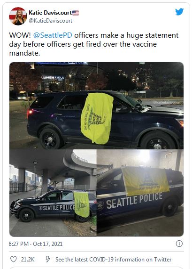Image resolution: width=192 pixels, height=269 pixels.
Task: Open the @KatieDaviscourt handle link
Action: click(50, 21)
